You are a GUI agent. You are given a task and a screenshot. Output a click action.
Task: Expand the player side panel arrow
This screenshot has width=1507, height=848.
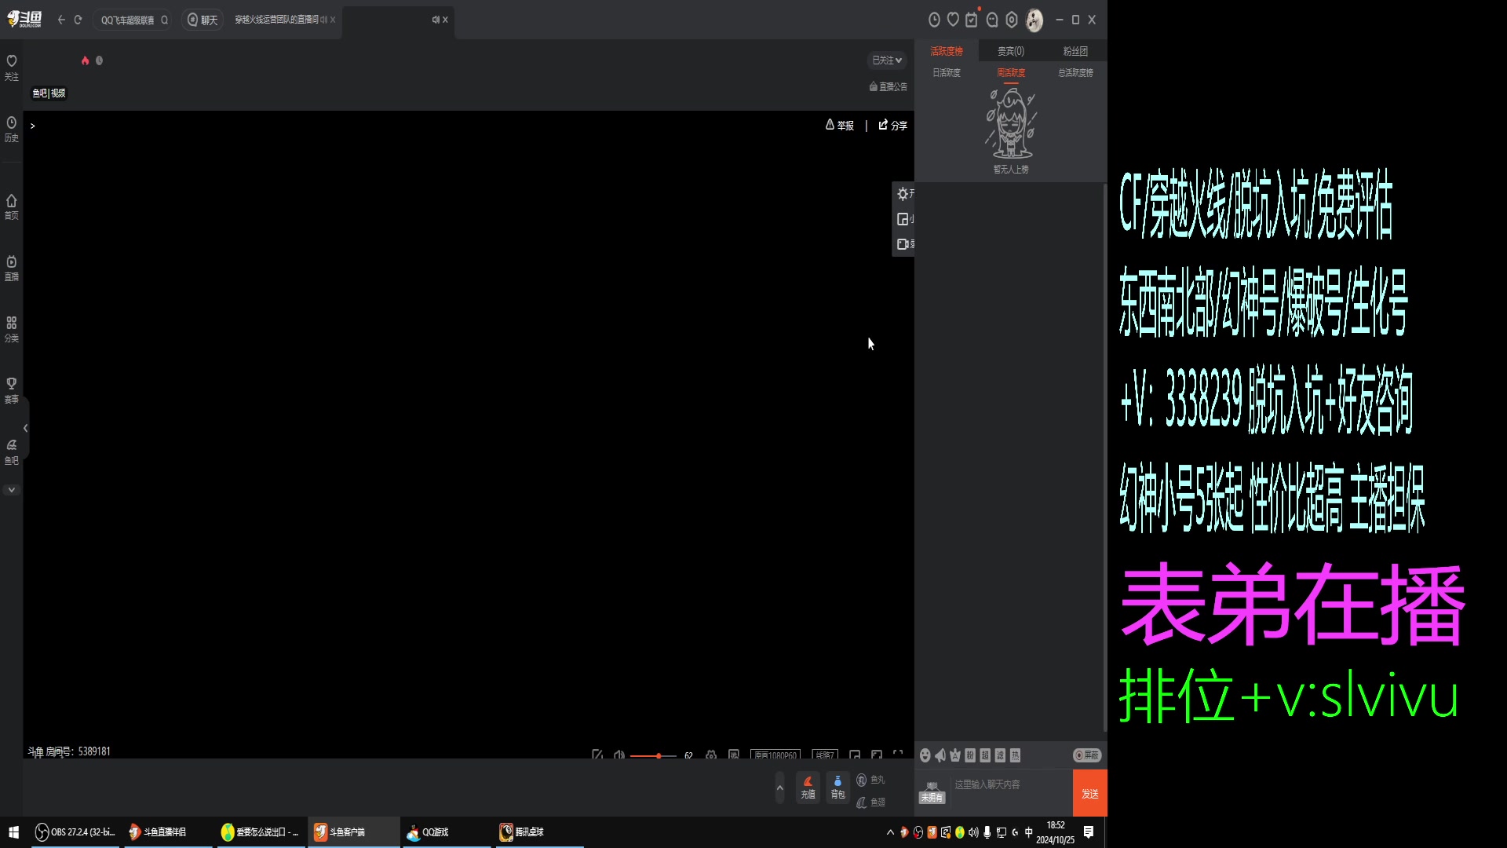coord(32,126)
